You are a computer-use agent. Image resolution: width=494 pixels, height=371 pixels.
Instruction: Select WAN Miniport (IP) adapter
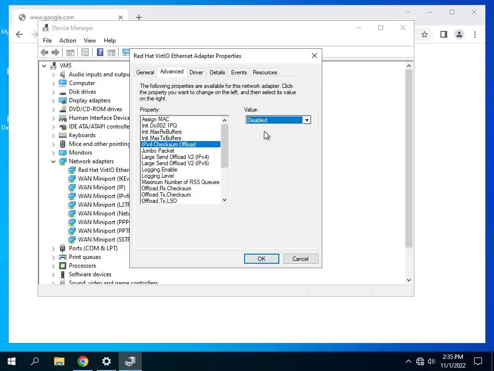[101, 187]
